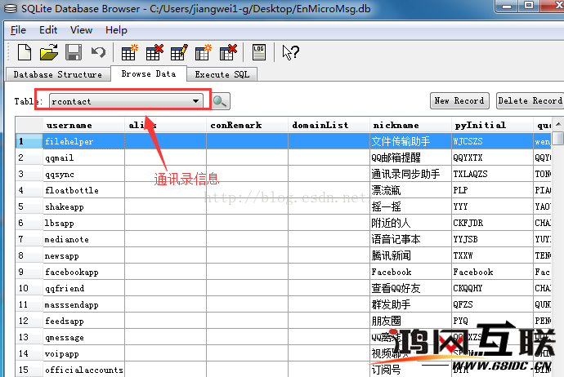Select the officialaccounts username cell
The image size is (564, 377).
pyautogui.click(x=84, y=370)
